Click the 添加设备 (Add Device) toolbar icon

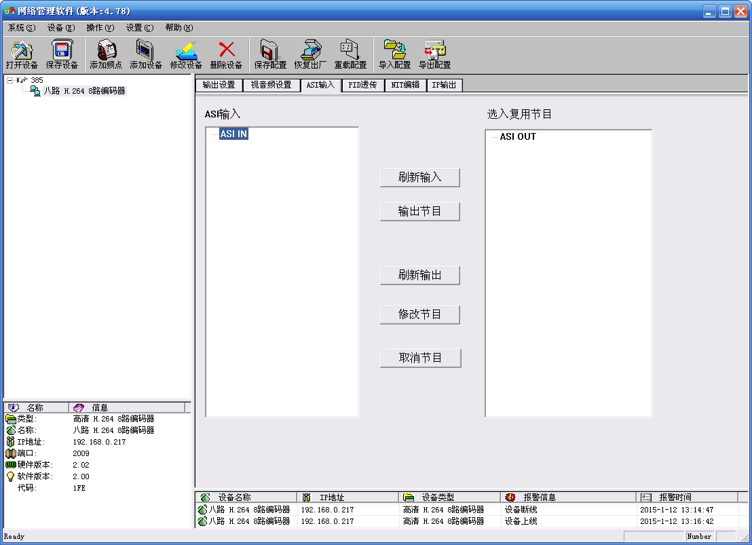point(146,51)
